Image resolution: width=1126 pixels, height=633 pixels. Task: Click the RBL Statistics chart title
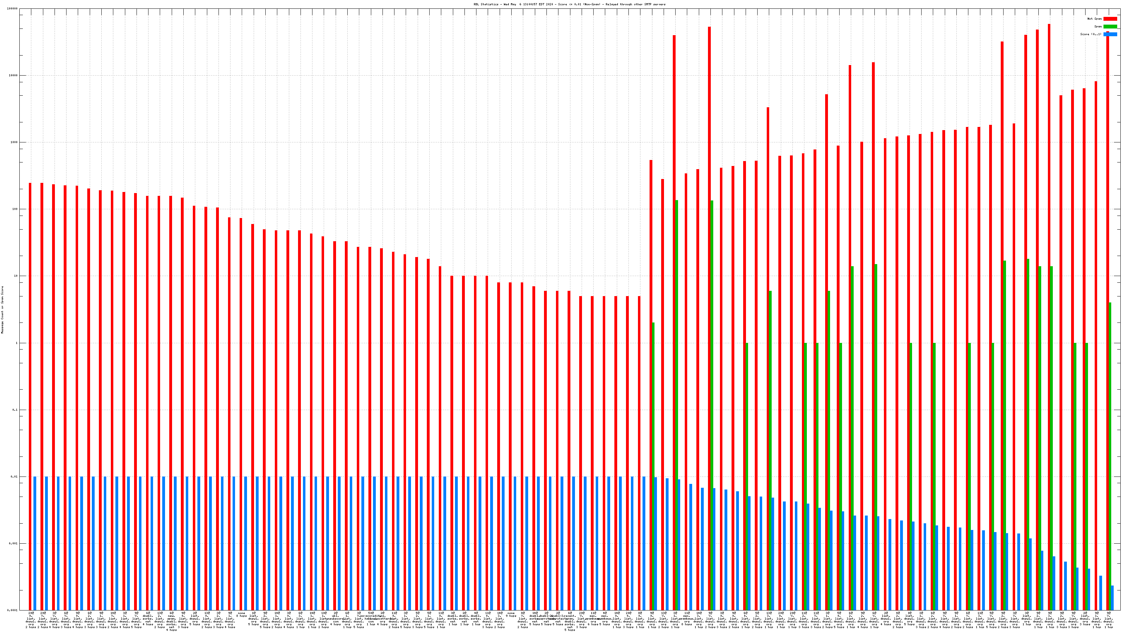(x=570, y=4)
